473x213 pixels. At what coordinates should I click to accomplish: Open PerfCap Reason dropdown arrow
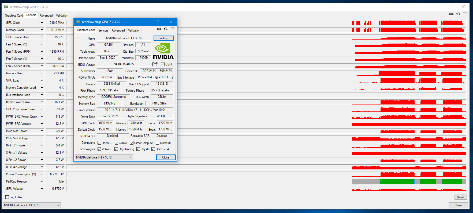tap(42, 181)
